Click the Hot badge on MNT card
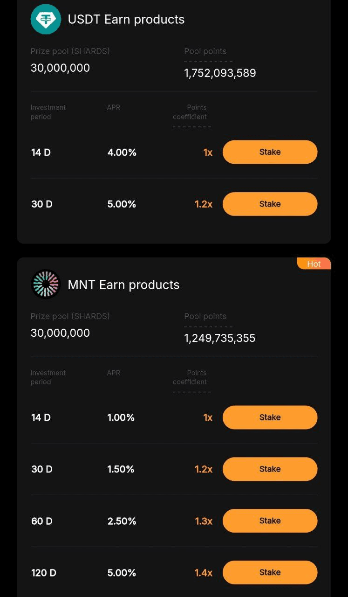Image resolution: width=348 pixels, height=597 pixels. (314, 264)
